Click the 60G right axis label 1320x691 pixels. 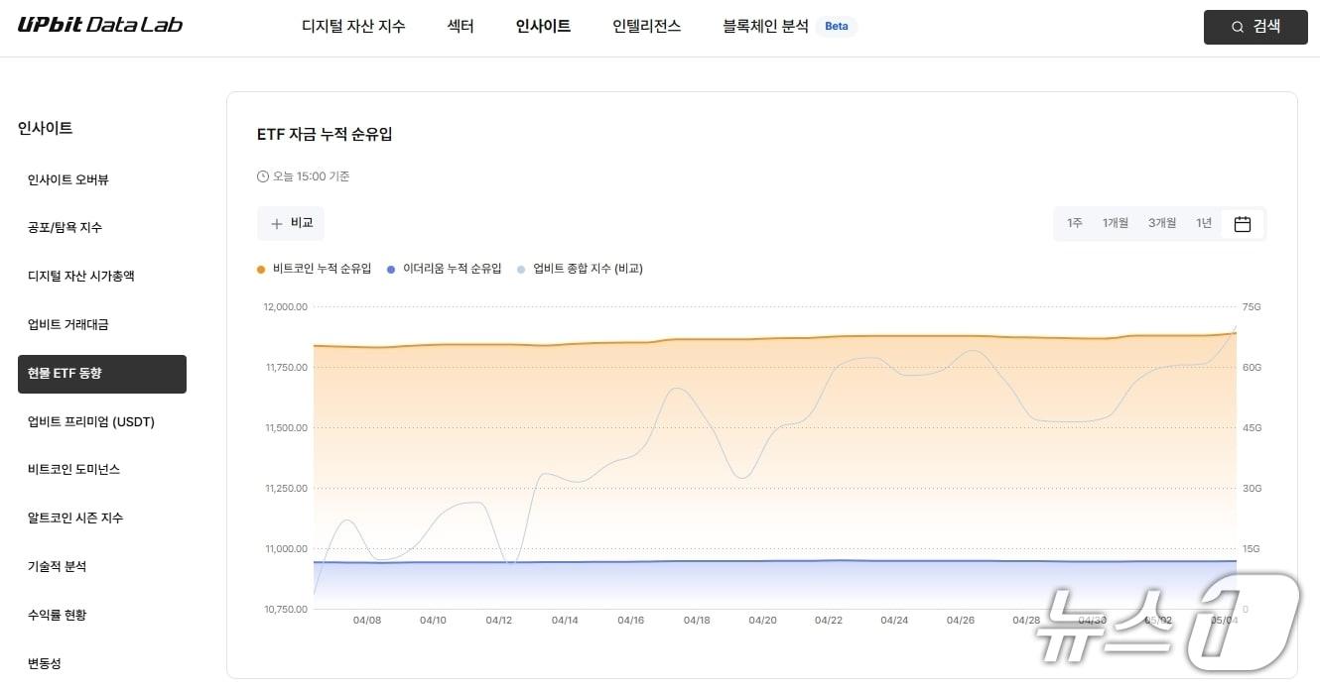1252,368
